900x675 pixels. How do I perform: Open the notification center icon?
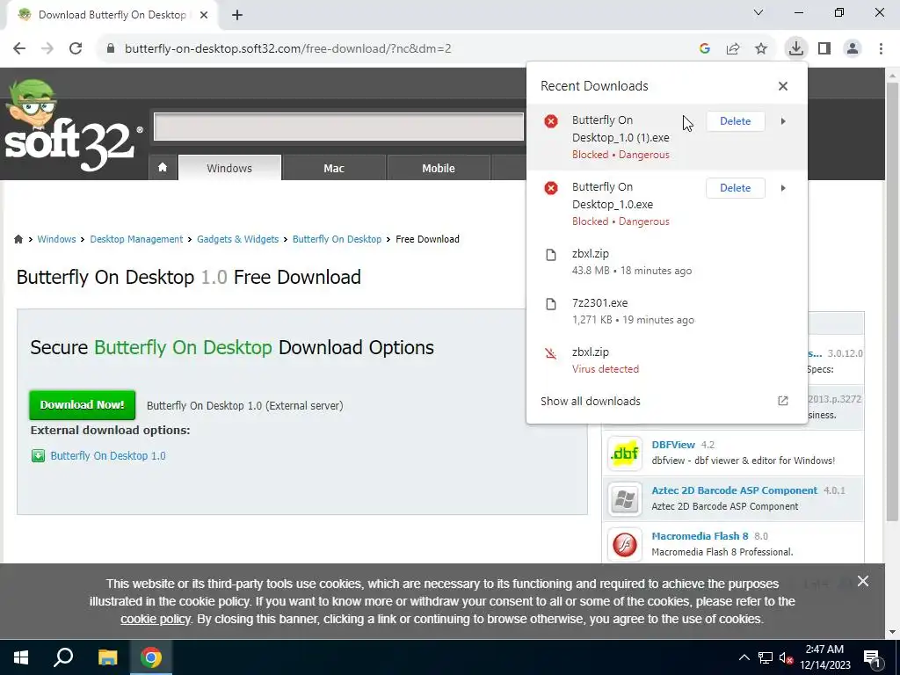tap(873, 657)
